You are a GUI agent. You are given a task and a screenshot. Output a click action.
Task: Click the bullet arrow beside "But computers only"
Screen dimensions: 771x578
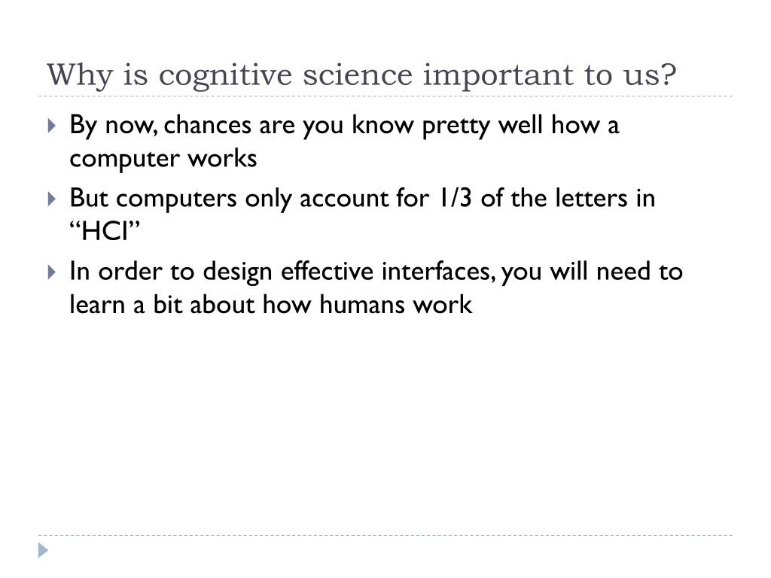click(x=52, y=199)
